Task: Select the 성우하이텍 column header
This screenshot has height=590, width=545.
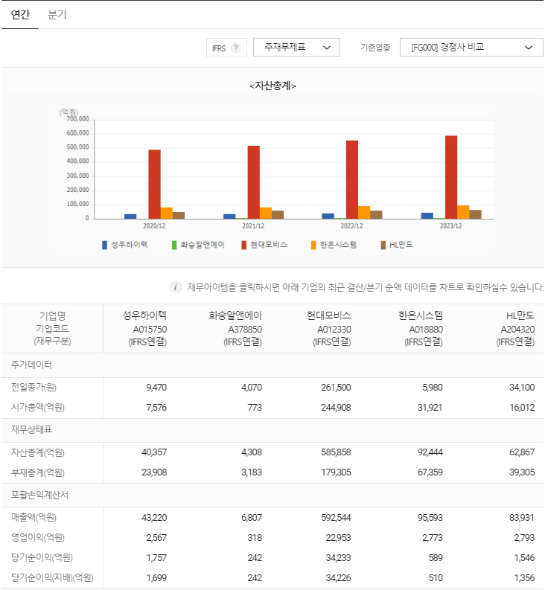Action: point(144,315)
